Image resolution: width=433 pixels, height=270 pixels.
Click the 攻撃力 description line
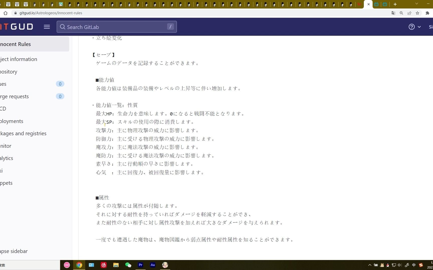click(147, 130)
